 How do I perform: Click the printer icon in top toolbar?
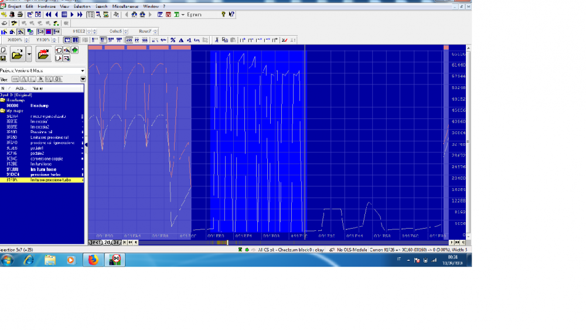click(x=20, y=15)
